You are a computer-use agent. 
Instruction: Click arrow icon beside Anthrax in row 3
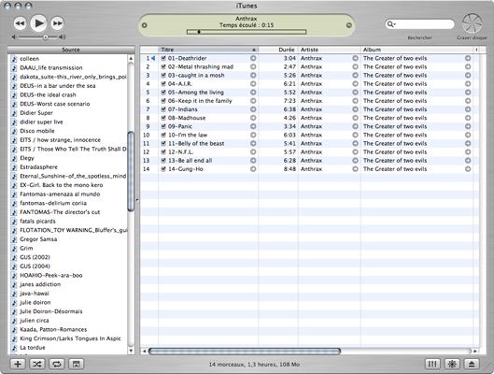pos(355,76)
